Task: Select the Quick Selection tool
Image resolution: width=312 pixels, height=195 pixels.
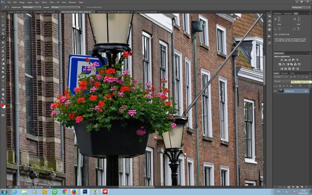Action: pyautogui.click(x=3, y=30)
